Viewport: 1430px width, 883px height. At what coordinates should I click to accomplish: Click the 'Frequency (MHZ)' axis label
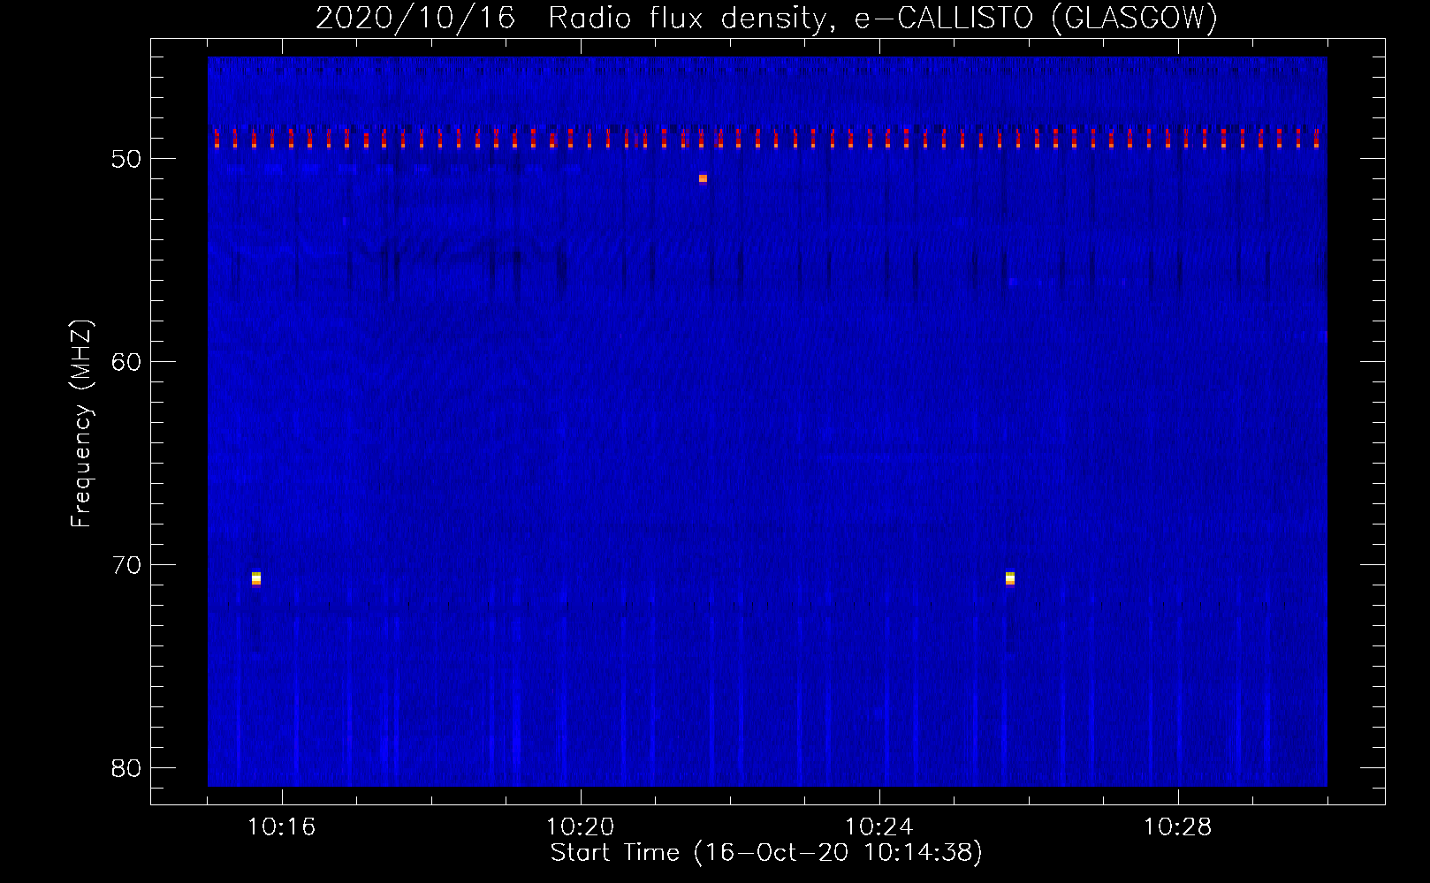(80, 424)
